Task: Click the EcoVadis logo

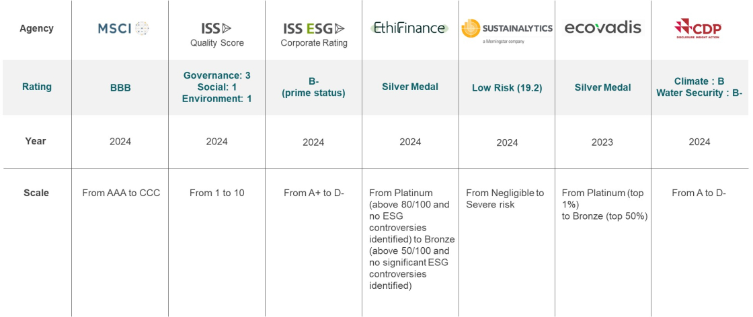Action: (603, 28)
